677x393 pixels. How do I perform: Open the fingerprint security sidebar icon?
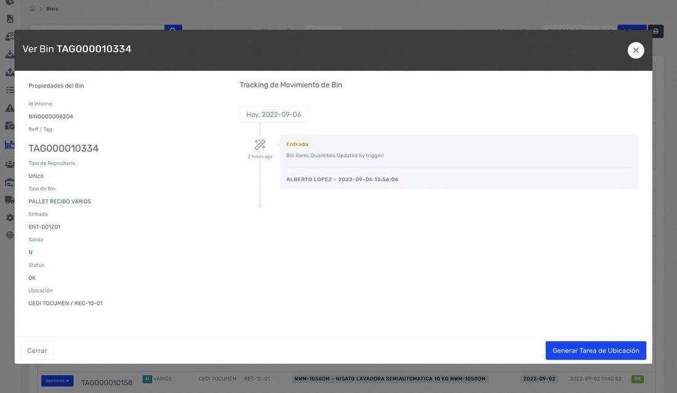pos(9,236)
